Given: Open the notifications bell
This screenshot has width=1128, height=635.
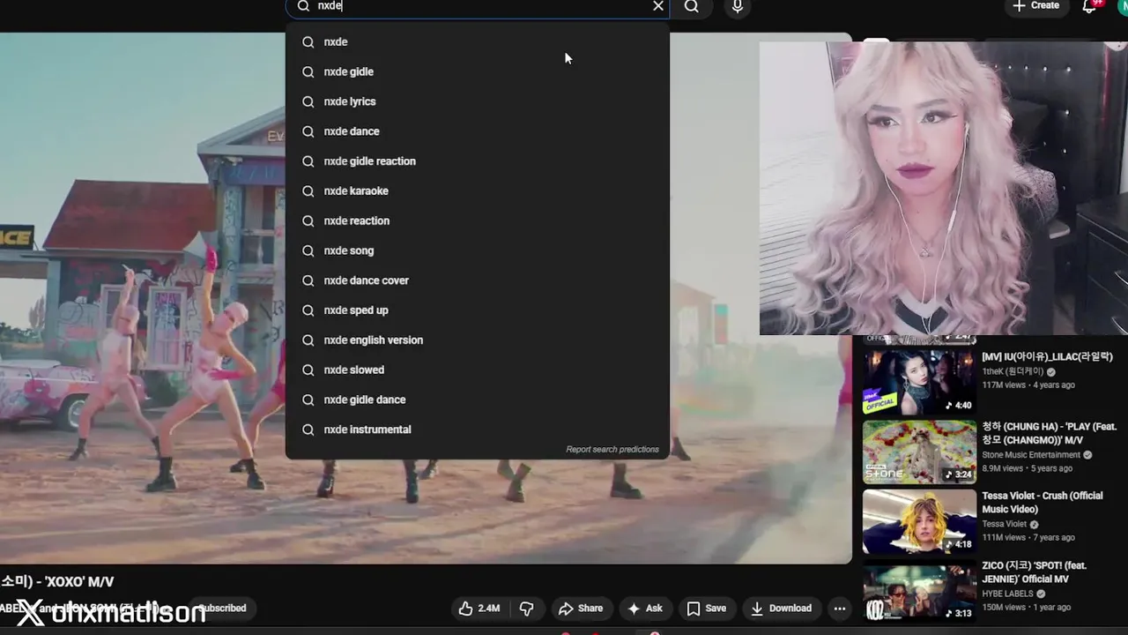Looking at the screenshot, I should (1089, 6).
